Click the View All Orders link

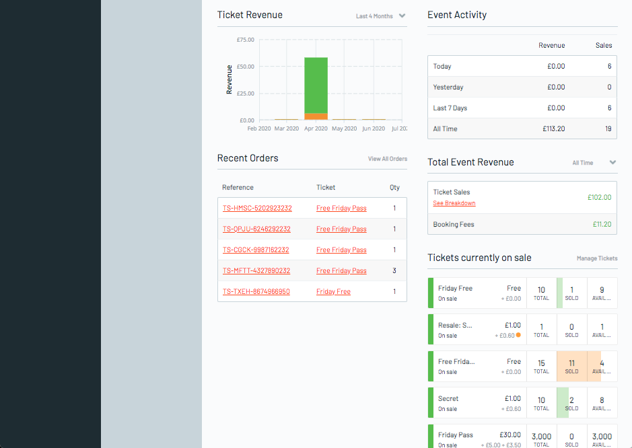[388, 159]
